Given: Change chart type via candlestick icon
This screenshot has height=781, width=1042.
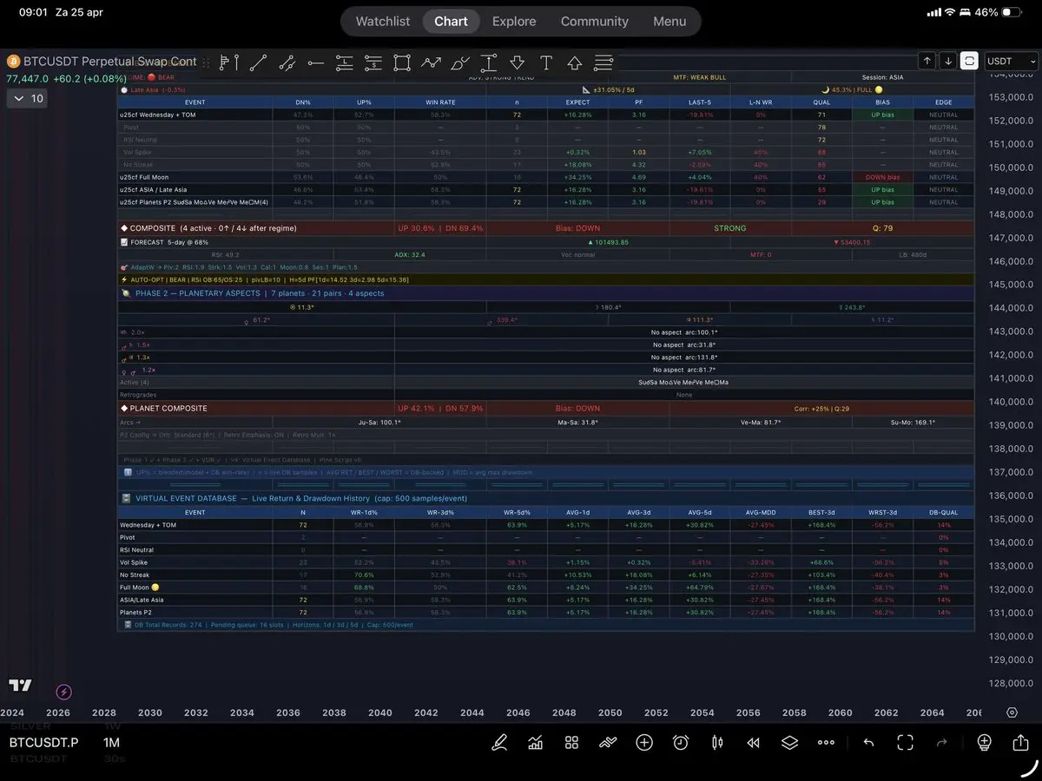Looking at the screenshot, I should [717, 743].
